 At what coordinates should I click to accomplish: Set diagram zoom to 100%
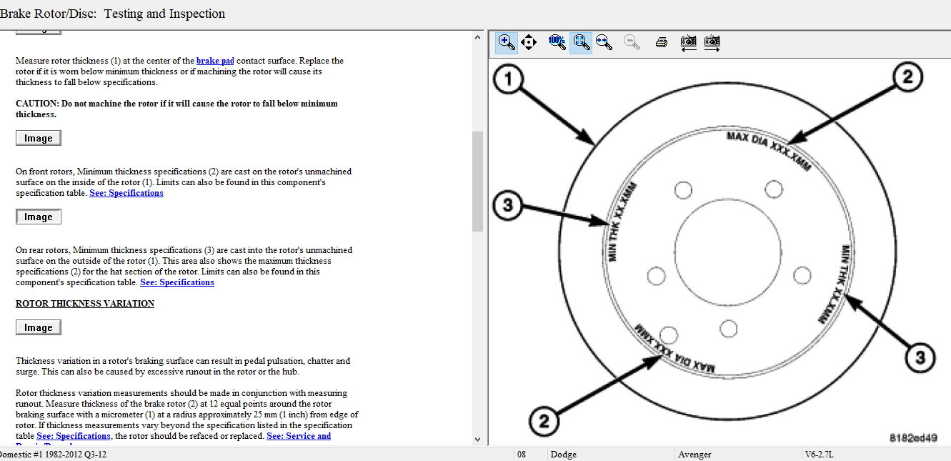click(557, 42)
